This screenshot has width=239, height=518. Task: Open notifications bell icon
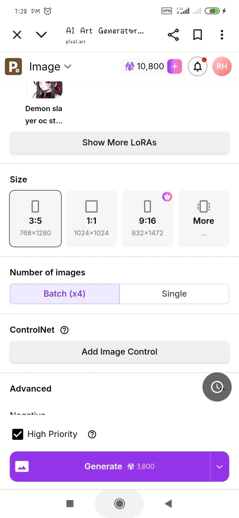tap(198, 67)
